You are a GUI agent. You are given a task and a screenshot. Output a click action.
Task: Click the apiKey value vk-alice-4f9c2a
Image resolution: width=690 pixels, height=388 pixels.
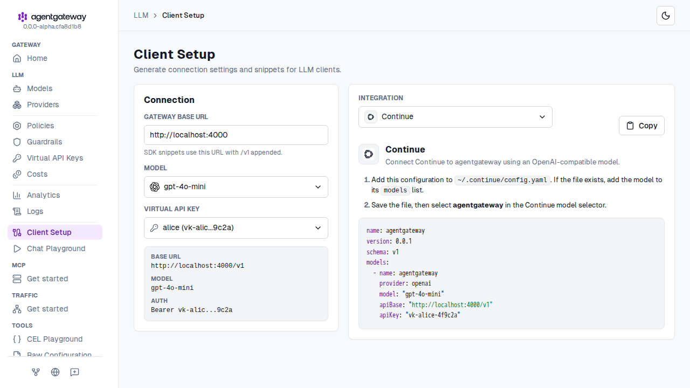(432, 315)
